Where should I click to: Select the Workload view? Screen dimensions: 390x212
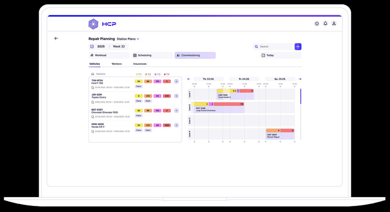click(109, 55)
